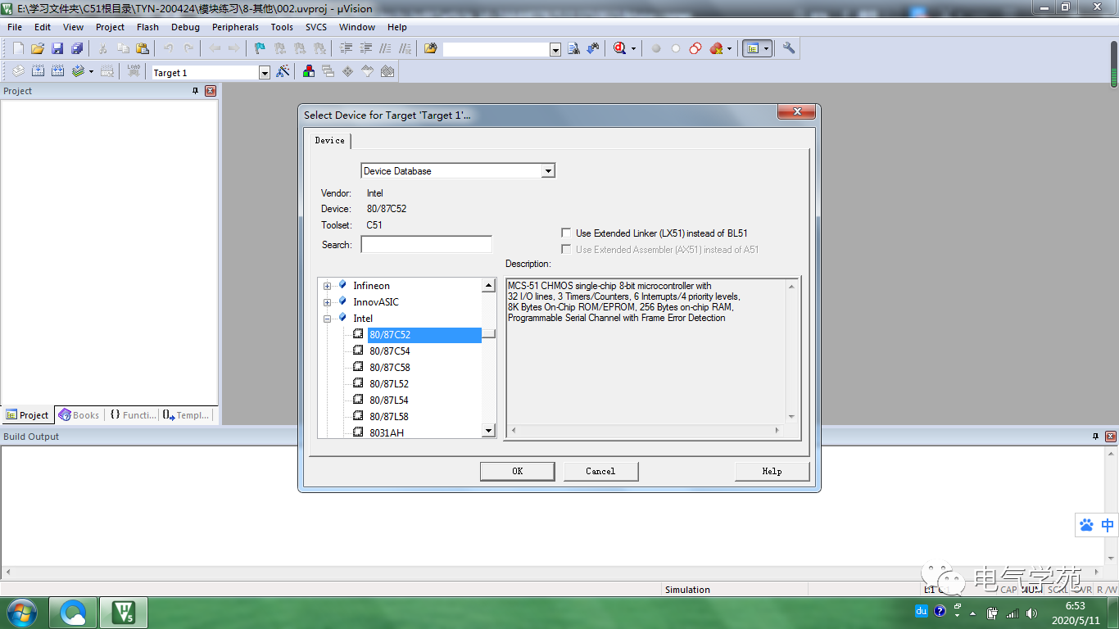Click the Open file folder icon
1119x629 pixels.
(38, 48)
